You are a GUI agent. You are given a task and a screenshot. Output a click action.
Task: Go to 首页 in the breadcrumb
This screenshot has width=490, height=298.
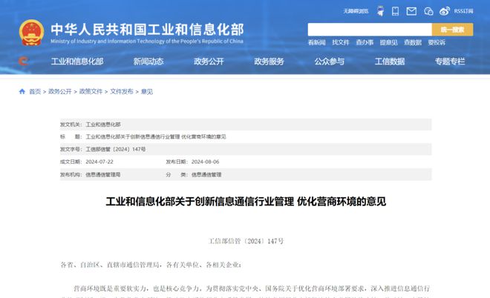tap(35, 92)
